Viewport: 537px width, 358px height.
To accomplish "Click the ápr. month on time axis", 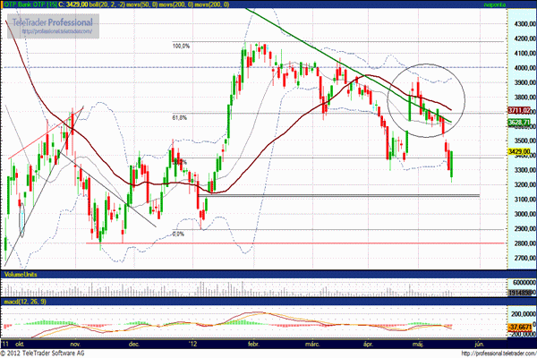I will pos(368,344).
